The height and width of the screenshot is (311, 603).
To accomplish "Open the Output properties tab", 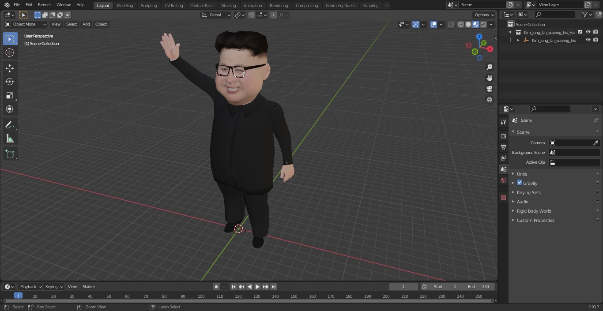I will (x=503, y=147).
